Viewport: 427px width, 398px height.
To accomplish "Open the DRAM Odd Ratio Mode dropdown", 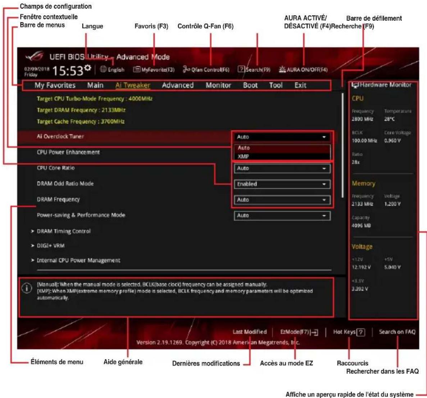I will (282, 184).
